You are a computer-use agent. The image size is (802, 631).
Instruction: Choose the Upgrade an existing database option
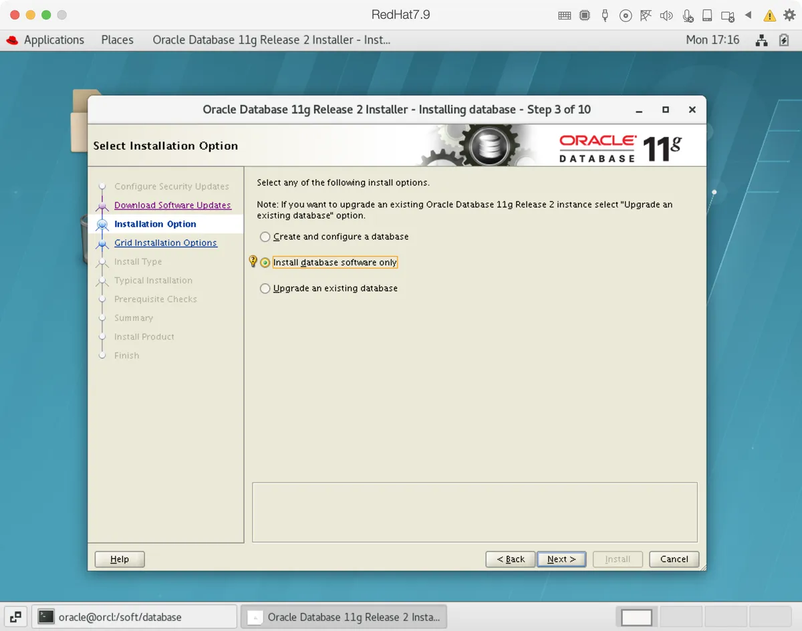(265, 288)
